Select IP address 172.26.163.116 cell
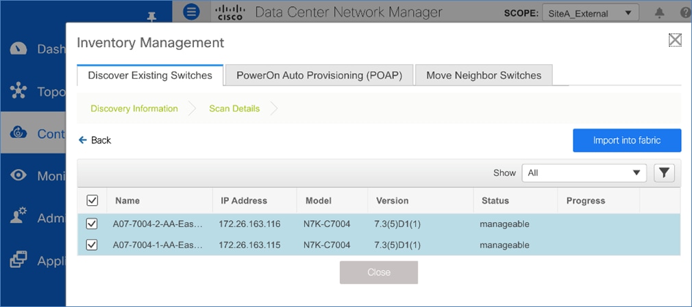 249,224
